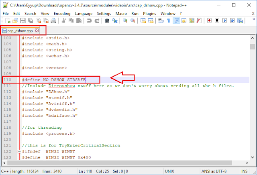Click INS mode in status bar

(x=245, y=171)
